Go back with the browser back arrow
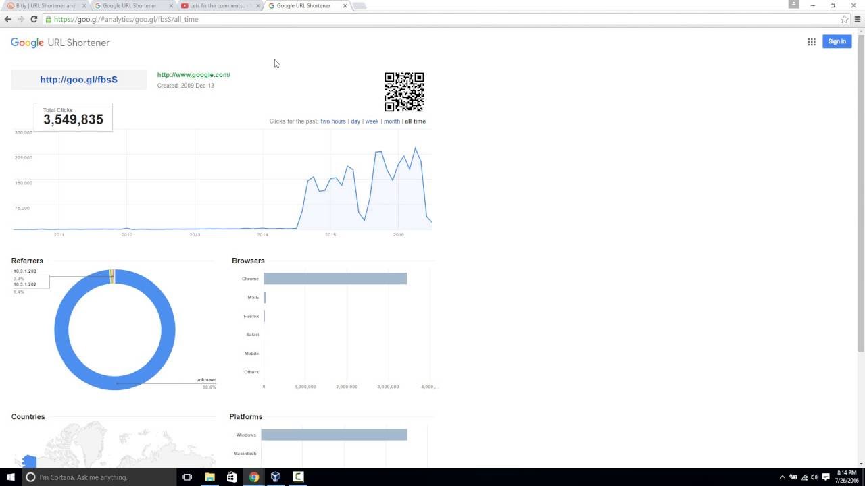The height and width of the screenshot is (486, 865). 8,19
